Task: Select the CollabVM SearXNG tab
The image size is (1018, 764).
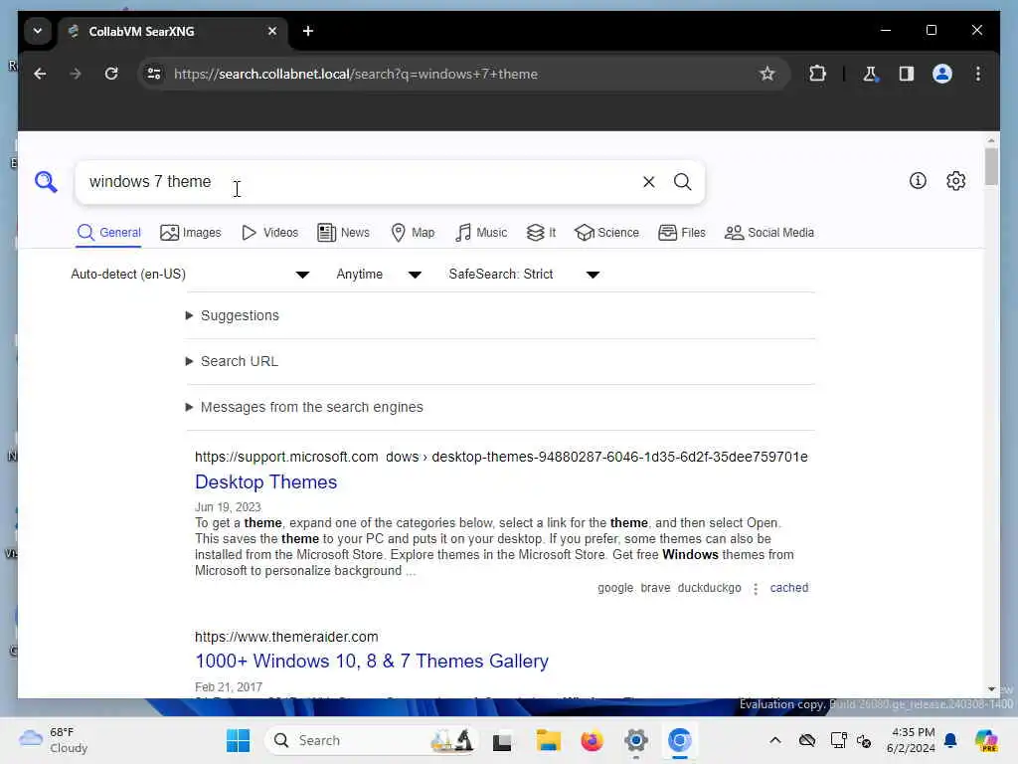Action: 174,31
